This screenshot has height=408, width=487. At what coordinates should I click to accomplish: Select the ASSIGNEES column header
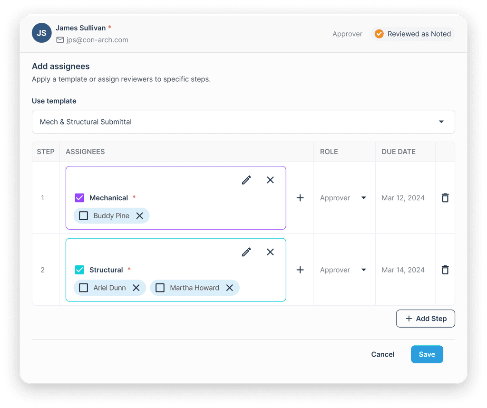[85, 151]
